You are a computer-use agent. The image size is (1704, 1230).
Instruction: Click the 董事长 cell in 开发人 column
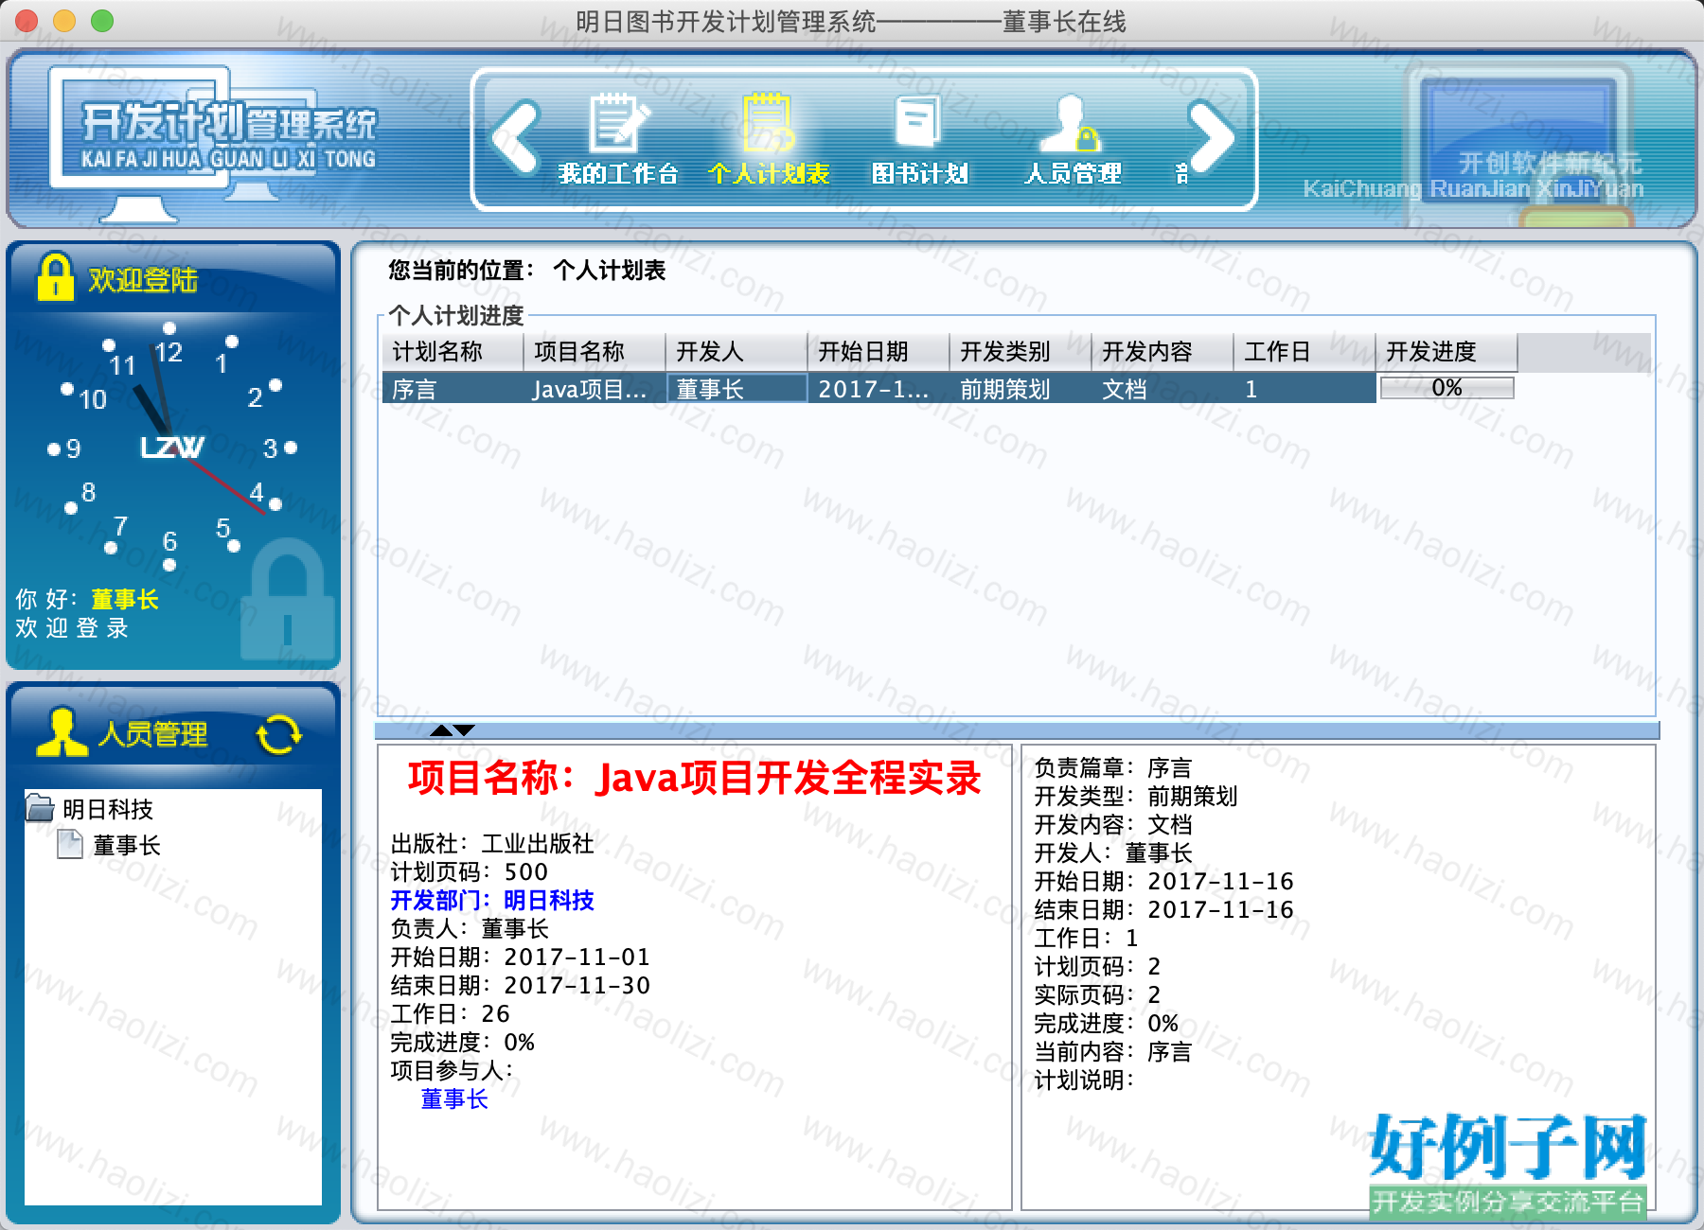point(737,389)
